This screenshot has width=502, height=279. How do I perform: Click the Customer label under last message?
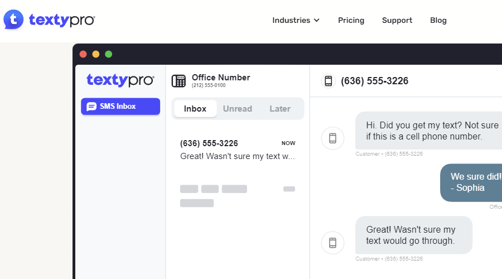[389, 258]
